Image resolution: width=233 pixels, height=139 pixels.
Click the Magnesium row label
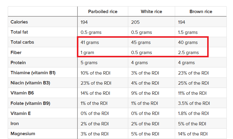(x=23, y=134)
